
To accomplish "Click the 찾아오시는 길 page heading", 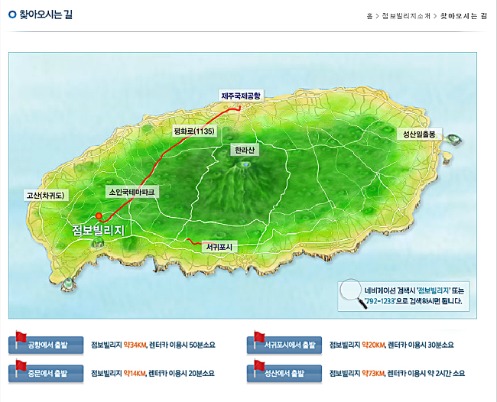I will tap(46, 15).
